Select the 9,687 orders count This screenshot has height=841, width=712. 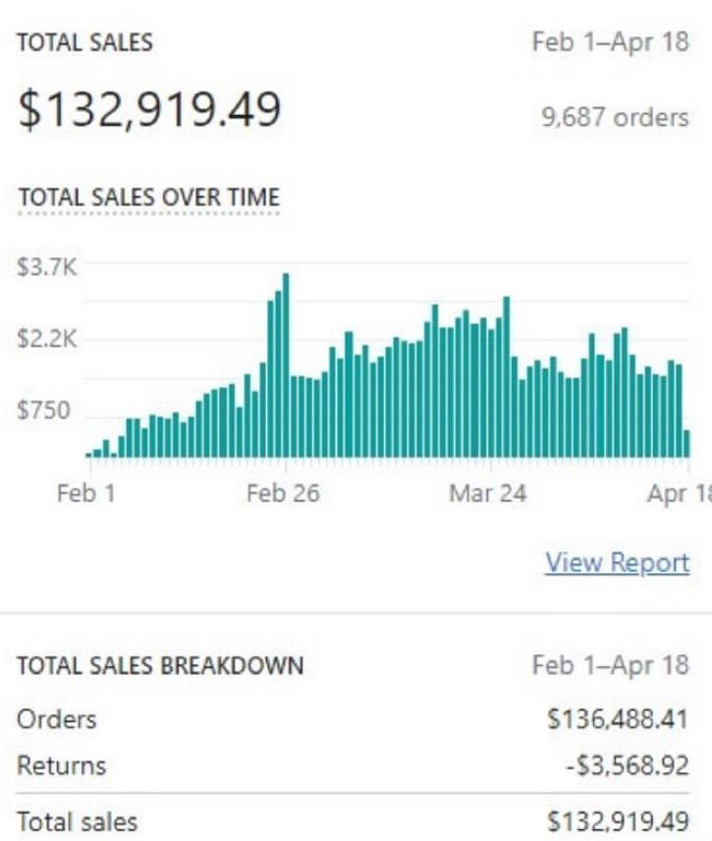click(x=615, y=118)
